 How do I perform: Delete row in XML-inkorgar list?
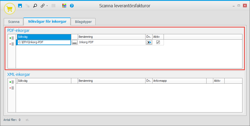pos(12,88)
